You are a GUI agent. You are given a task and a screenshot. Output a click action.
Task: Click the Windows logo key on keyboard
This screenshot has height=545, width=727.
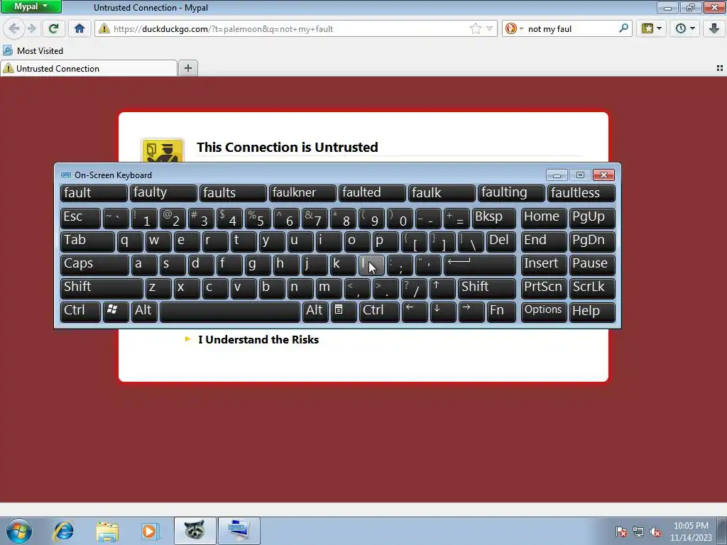click(x=116, y=312)
